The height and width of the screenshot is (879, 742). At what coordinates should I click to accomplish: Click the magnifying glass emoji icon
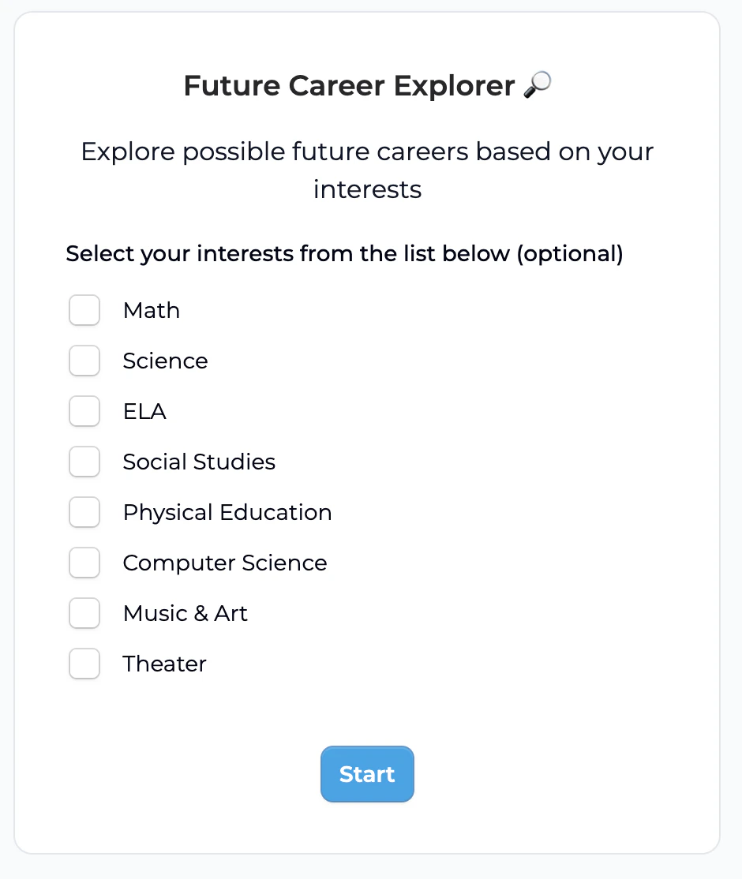[538, 85]
